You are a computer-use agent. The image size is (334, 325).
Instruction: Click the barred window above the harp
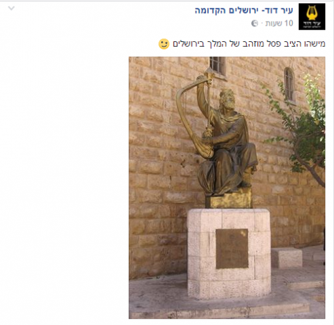[217, 66]
